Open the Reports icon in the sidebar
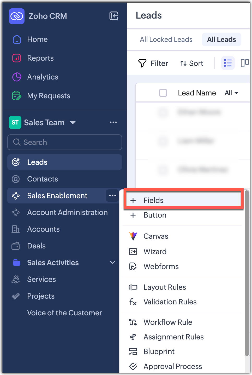This screenshot has height=375, width=252. [x=17, y=58]
